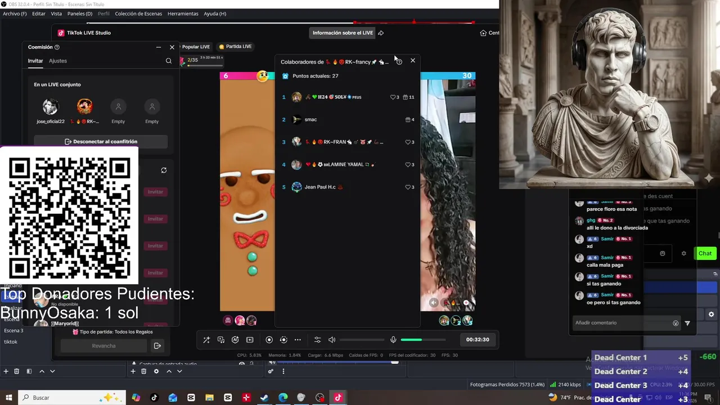Type in Añadir comentario field
The height and width of the screenshot is (405, 720).
click(x=622, y=323)
